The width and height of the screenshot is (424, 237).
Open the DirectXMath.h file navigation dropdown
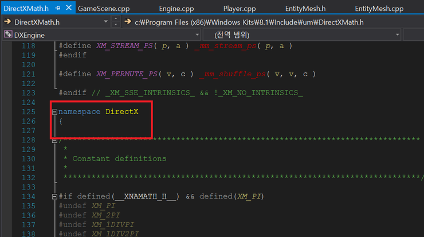click(105, 22)
